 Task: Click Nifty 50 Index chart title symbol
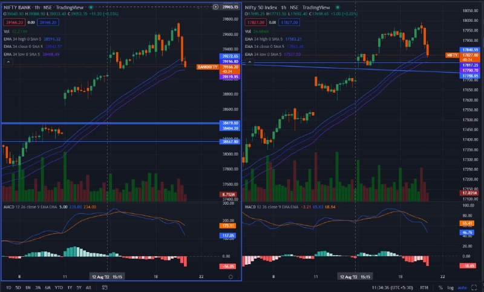click(x=261, y=7)
